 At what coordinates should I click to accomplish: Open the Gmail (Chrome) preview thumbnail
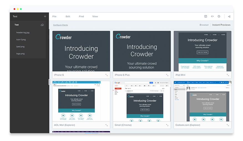tap(142, 101)
